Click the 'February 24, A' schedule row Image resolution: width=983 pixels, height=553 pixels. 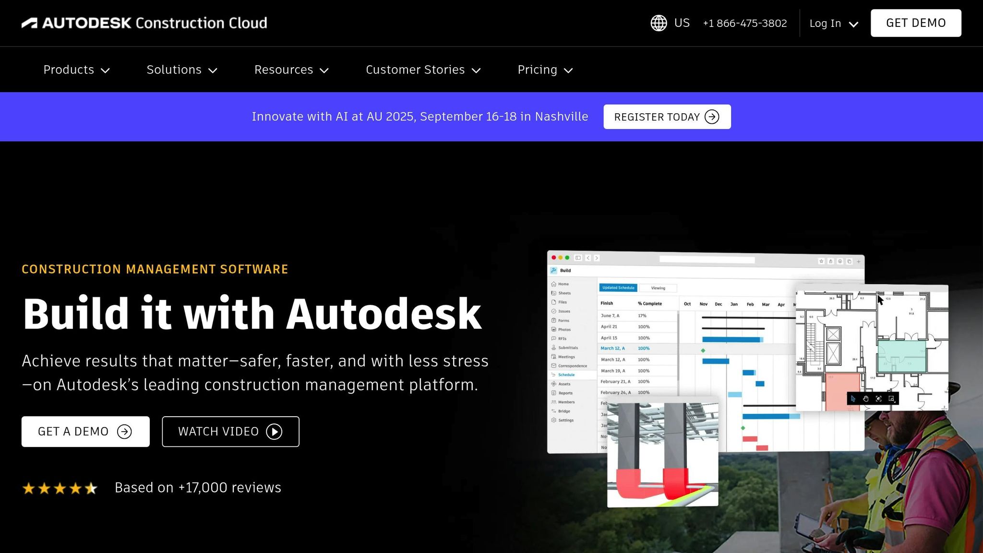click(638, 393)
